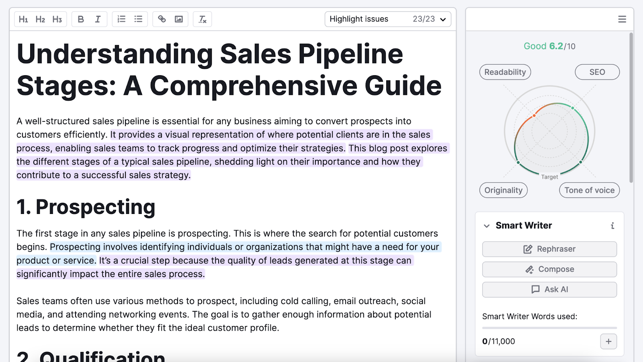Open Smart Writer info tooltip

tap(612, 226)
